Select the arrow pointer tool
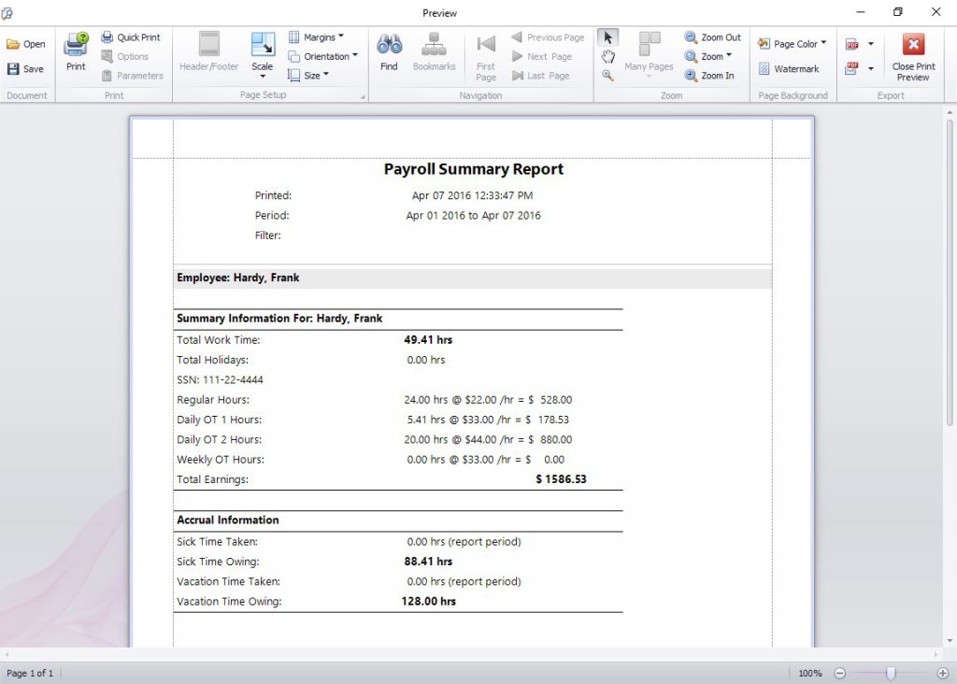Viewport: 957px width, 684px height. [607, 37]
